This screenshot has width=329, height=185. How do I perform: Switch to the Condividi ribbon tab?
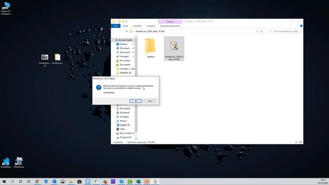(x=137, y=26)
